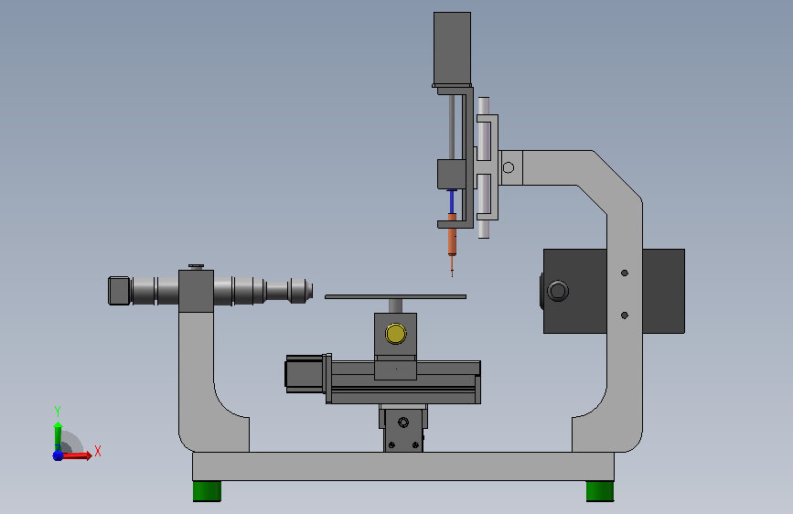Select the right green rubber foot
Viewport: 793px width, 514px height.
(x=600, y=491)
